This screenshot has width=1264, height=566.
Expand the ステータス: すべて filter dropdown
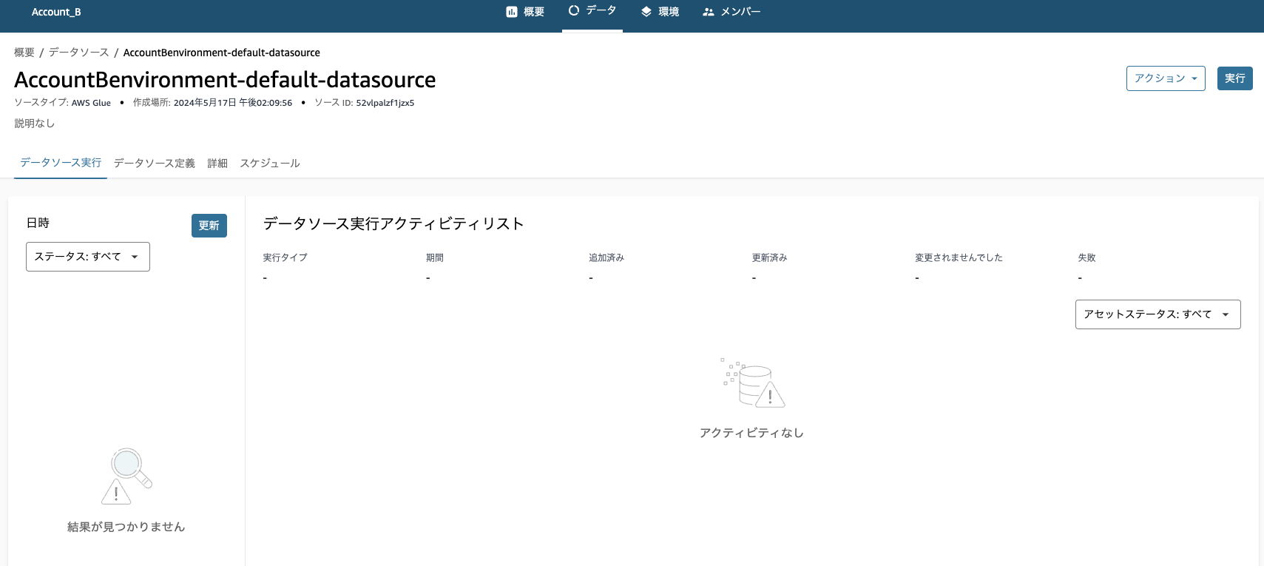tap(88, 257)
